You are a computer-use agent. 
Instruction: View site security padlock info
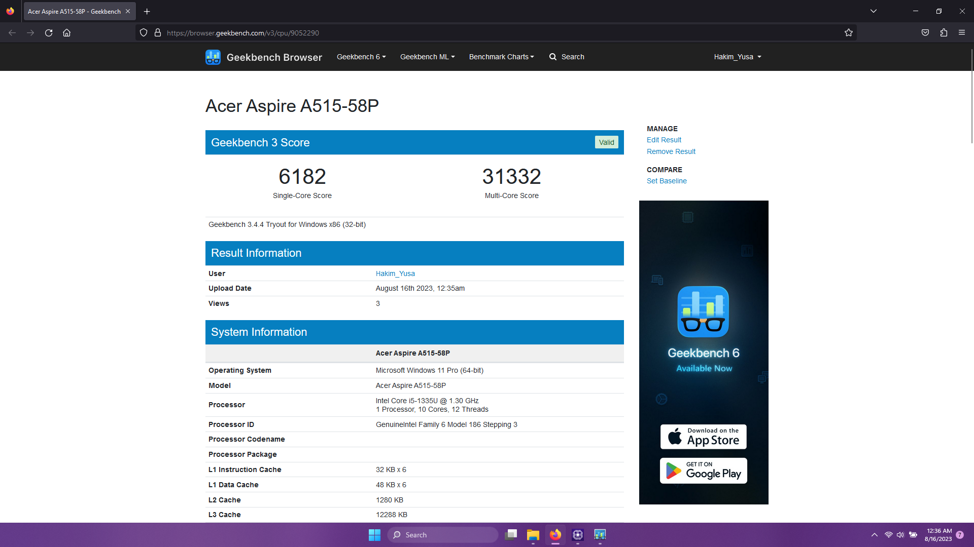tap(158, 33)
